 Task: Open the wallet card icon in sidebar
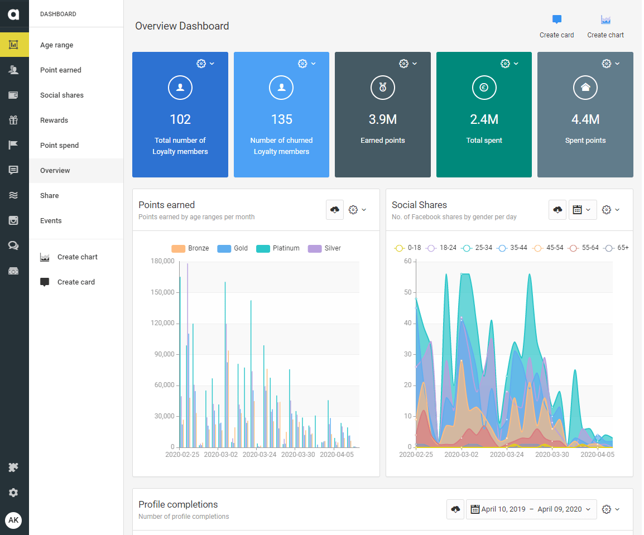13,95
